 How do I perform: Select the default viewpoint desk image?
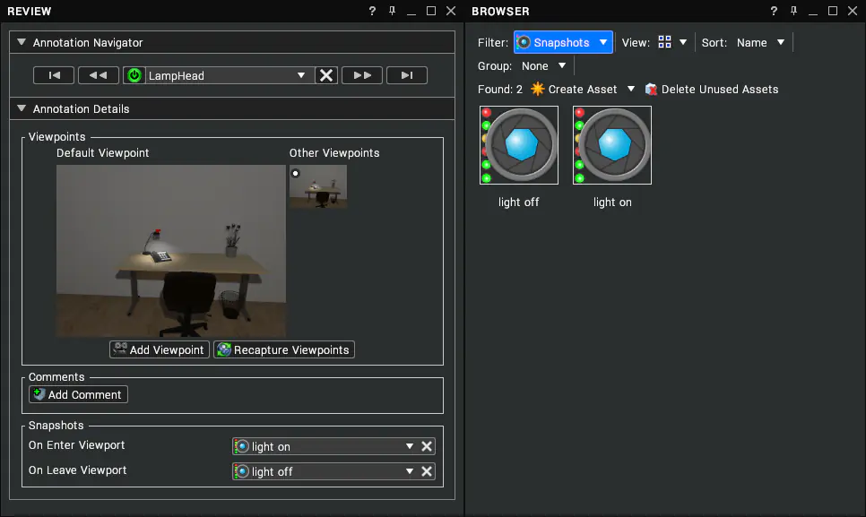[171, 251]
